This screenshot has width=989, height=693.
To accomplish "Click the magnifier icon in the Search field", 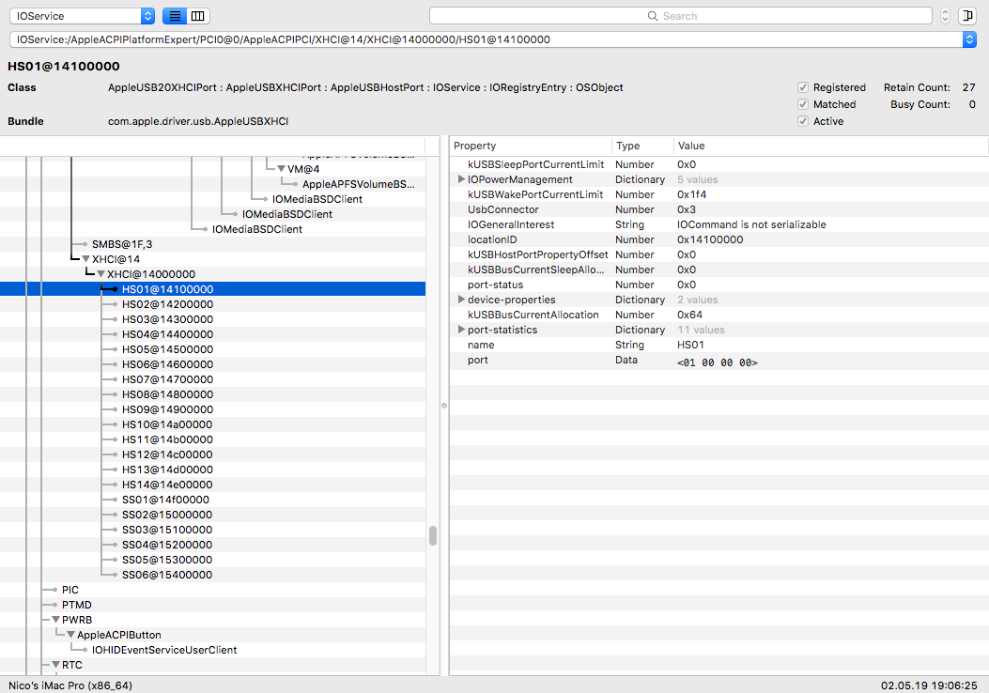I will [653, 16].
